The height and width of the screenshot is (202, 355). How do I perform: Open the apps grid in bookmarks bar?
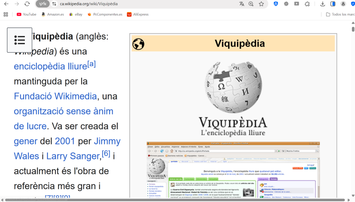6,14
